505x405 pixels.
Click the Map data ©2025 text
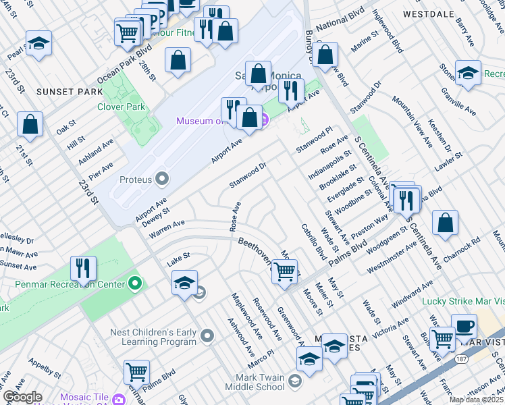(x=476, y=400)
